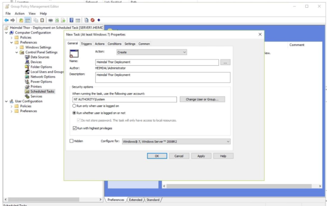This screenshot has width=327, height=206.
Task: Switch to the Conditions tab
Action: point(114,44)
